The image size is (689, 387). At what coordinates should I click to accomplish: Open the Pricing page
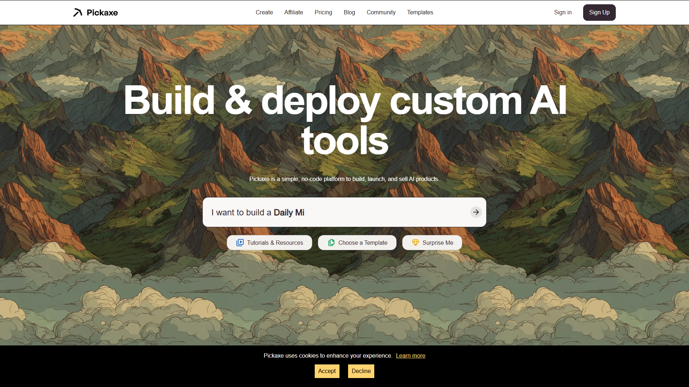323,13
